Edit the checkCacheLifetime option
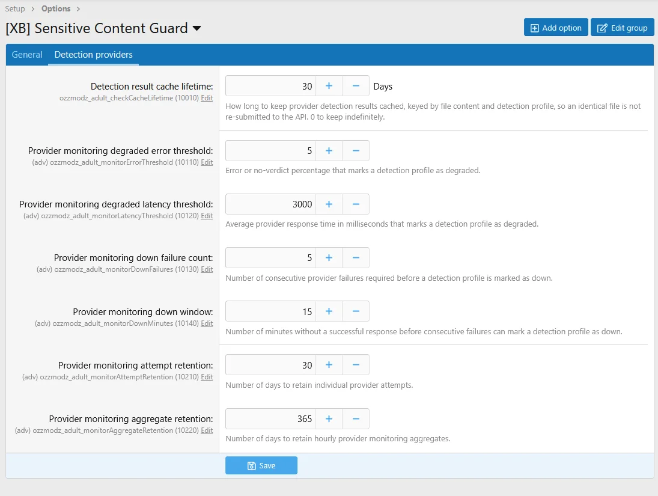Image resolution: width=658 pixels, height=496 pixels. [x=207, y=98]
